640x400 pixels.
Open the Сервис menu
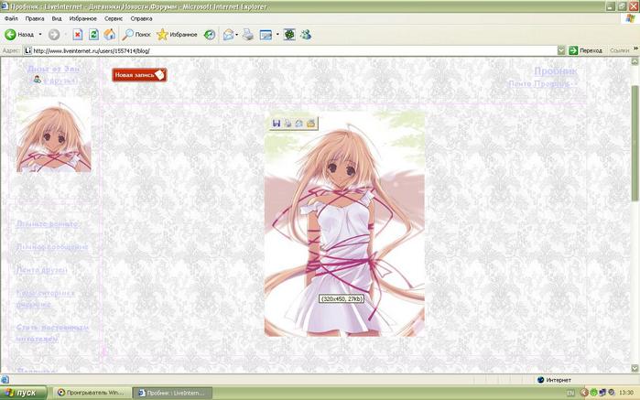(x=114, y=19)
